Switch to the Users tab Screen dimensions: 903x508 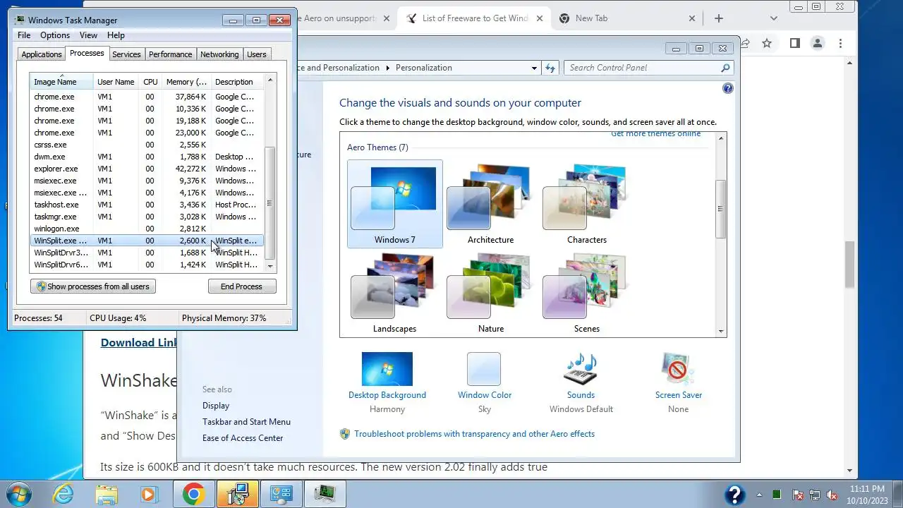257,54
